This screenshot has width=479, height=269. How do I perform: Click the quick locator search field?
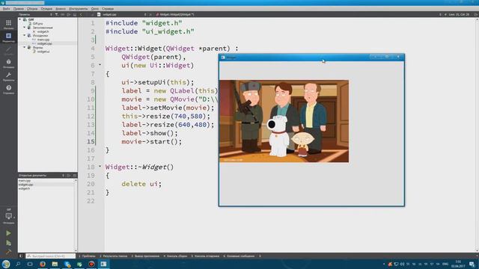pos(50,256)
